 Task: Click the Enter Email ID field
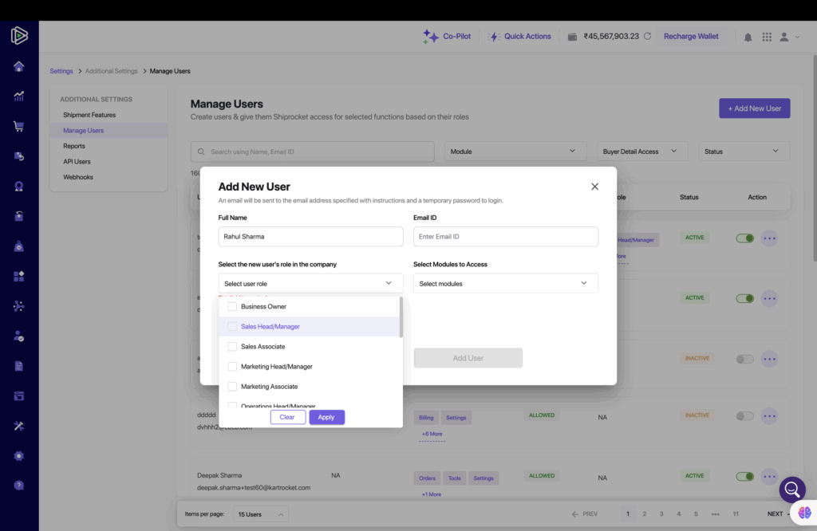[x=505, y=237]
